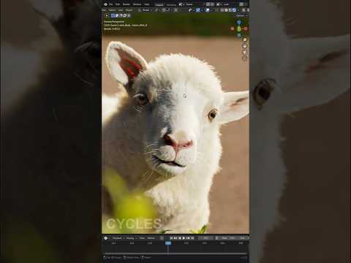Click the move view hand gizmo
Screen dimensions: 351x263
245,46
